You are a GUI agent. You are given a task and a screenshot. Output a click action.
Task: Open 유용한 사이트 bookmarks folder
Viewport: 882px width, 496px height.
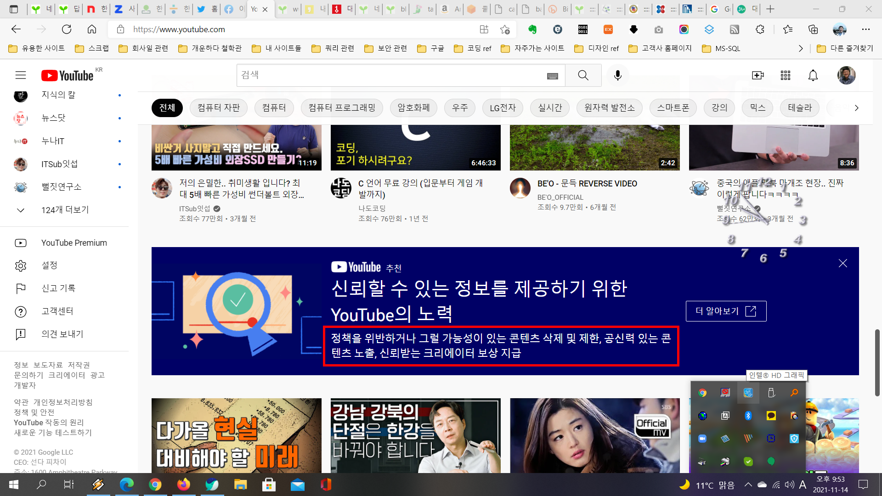[37, 48]
